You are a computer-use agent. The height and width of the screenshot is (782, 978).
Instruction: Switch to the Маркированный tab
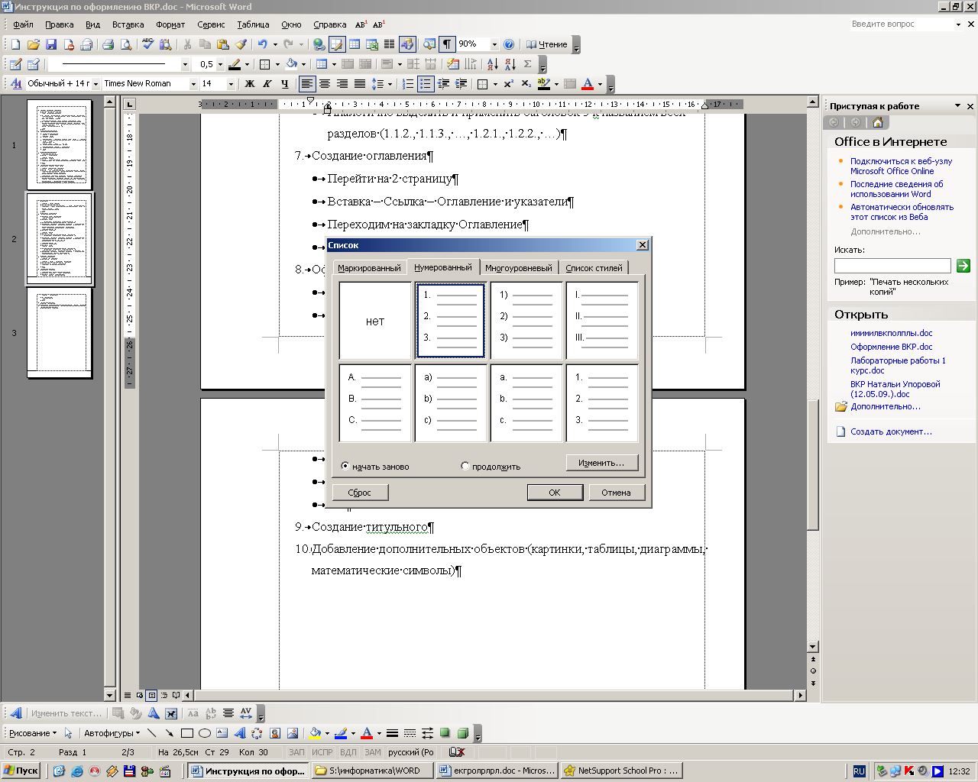tap(369, 268)
